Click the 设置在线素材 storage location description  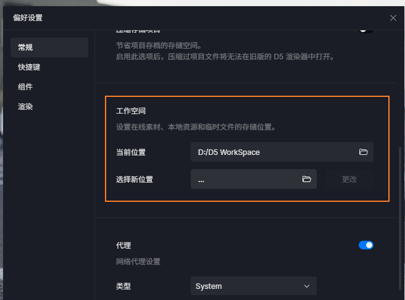tap(196, 127)
